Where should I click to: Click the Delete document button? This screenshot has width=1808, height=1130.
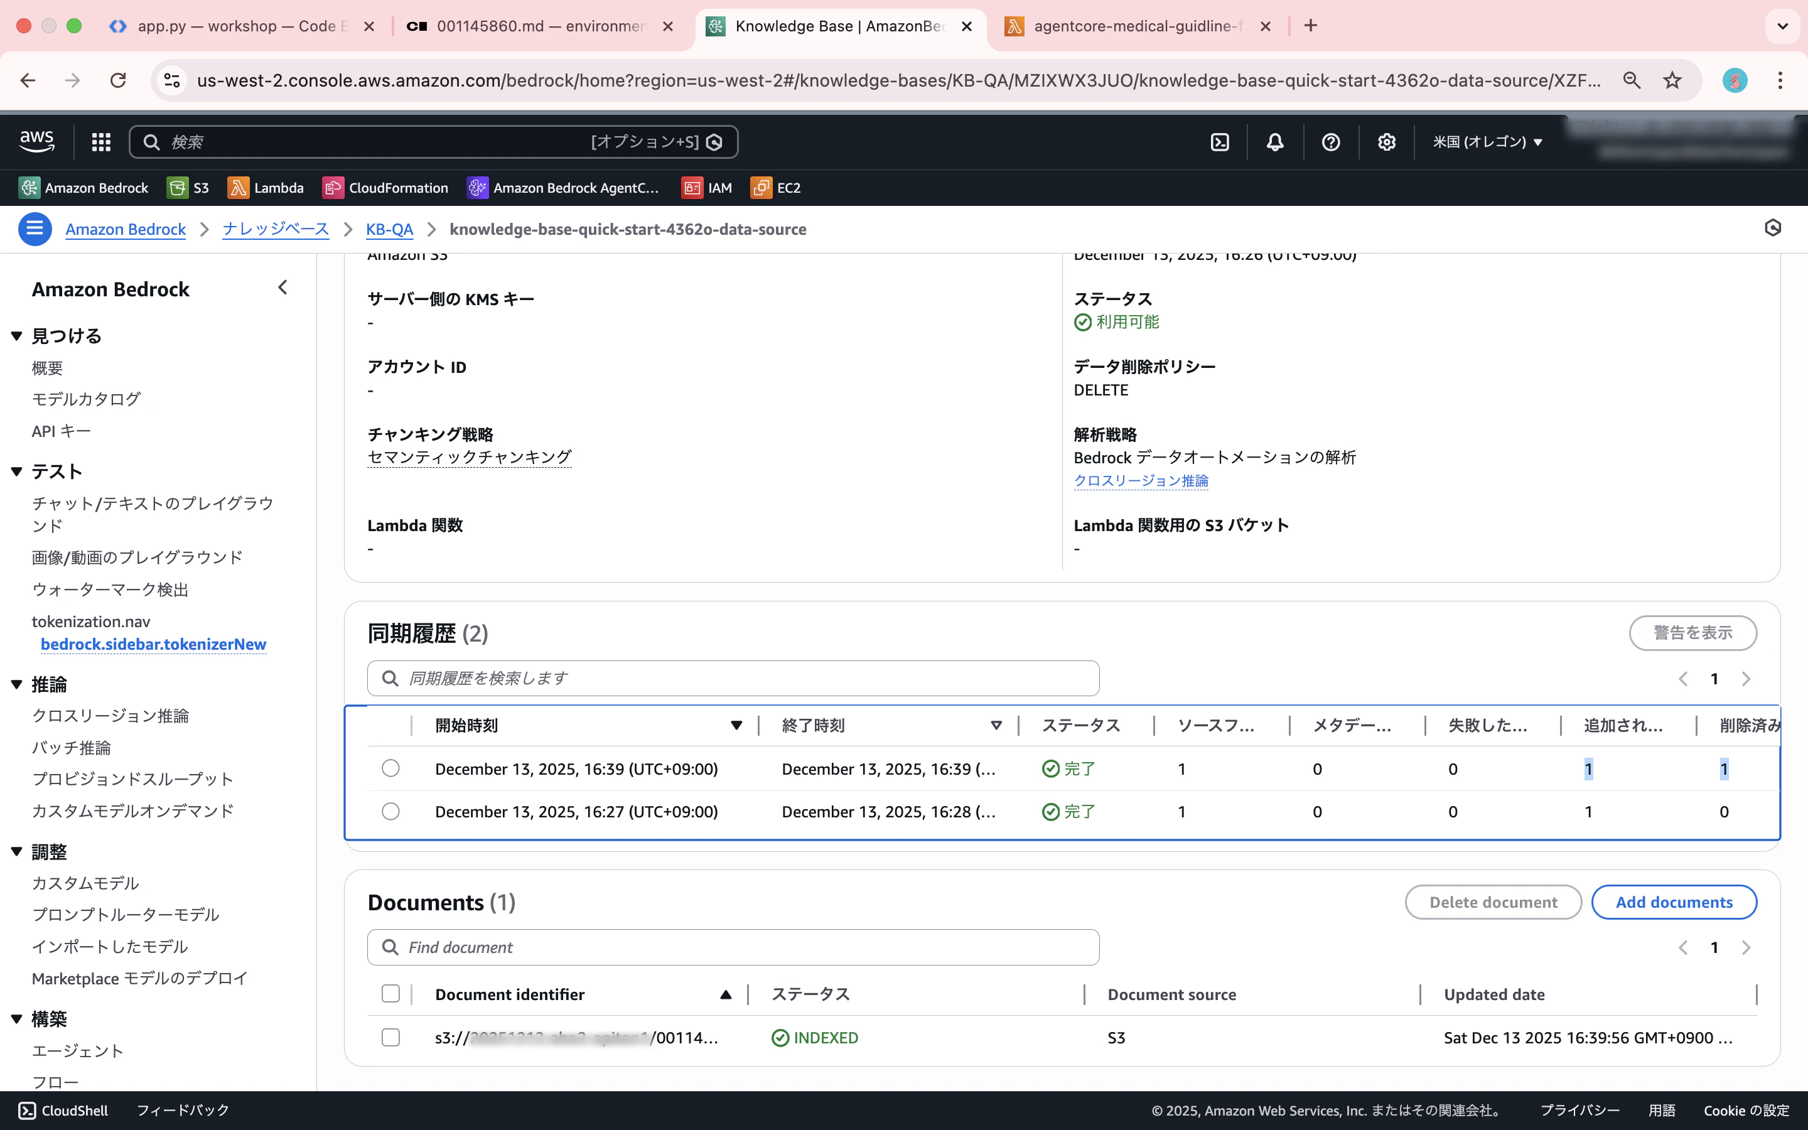click(x=1493, y=902)
